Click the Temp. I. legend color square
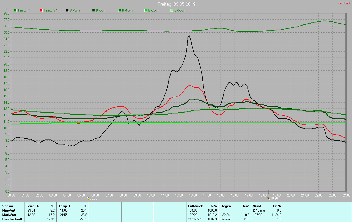The image size is (352, 222). tap(15, 10)
